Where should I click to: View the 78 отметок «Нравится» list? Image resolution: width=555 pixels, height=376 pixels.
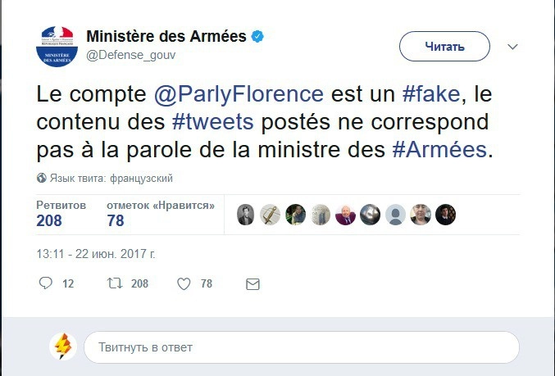coord(116,220)
